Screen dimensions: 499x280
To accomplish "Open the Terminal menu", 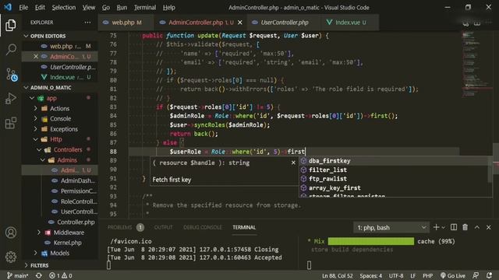I will click(x=145, y=7).
